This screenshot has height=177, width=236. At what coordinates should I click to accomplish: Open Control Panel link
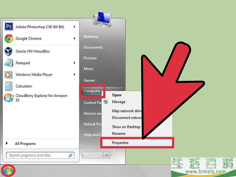click(x=93, y=103)
